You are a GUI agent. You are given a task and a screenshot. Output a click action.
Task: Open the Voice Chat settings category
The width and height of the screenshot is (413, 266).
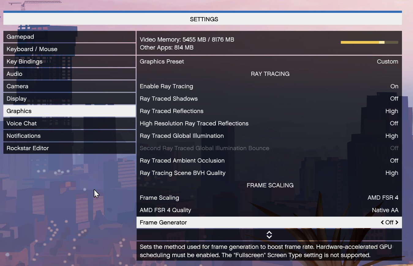pyautogui.click(x=69, y=123)
